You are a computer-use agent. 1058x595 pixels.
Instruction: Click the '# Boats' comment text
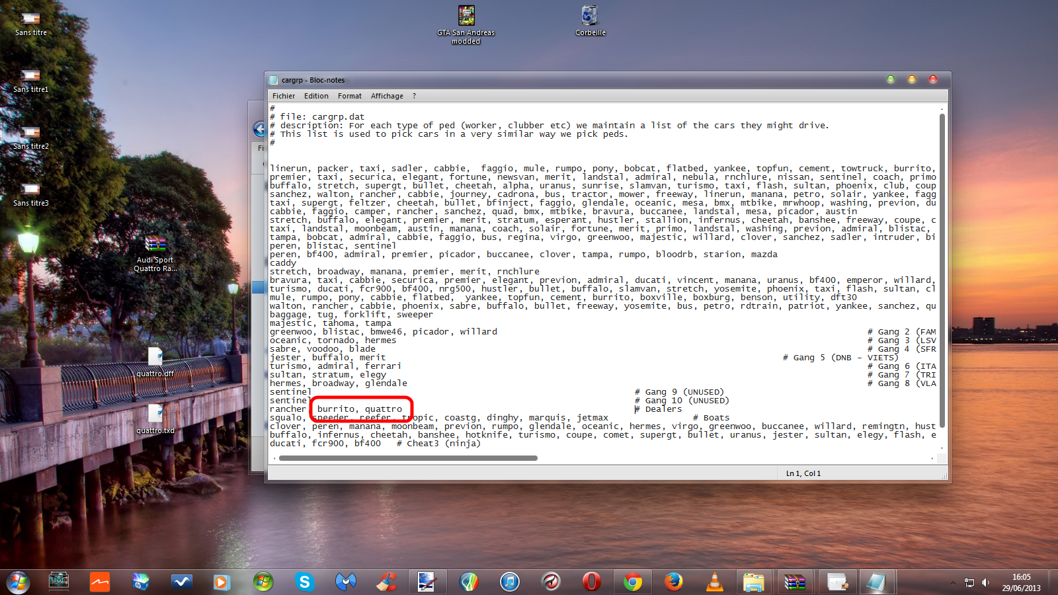coord(712,418)
